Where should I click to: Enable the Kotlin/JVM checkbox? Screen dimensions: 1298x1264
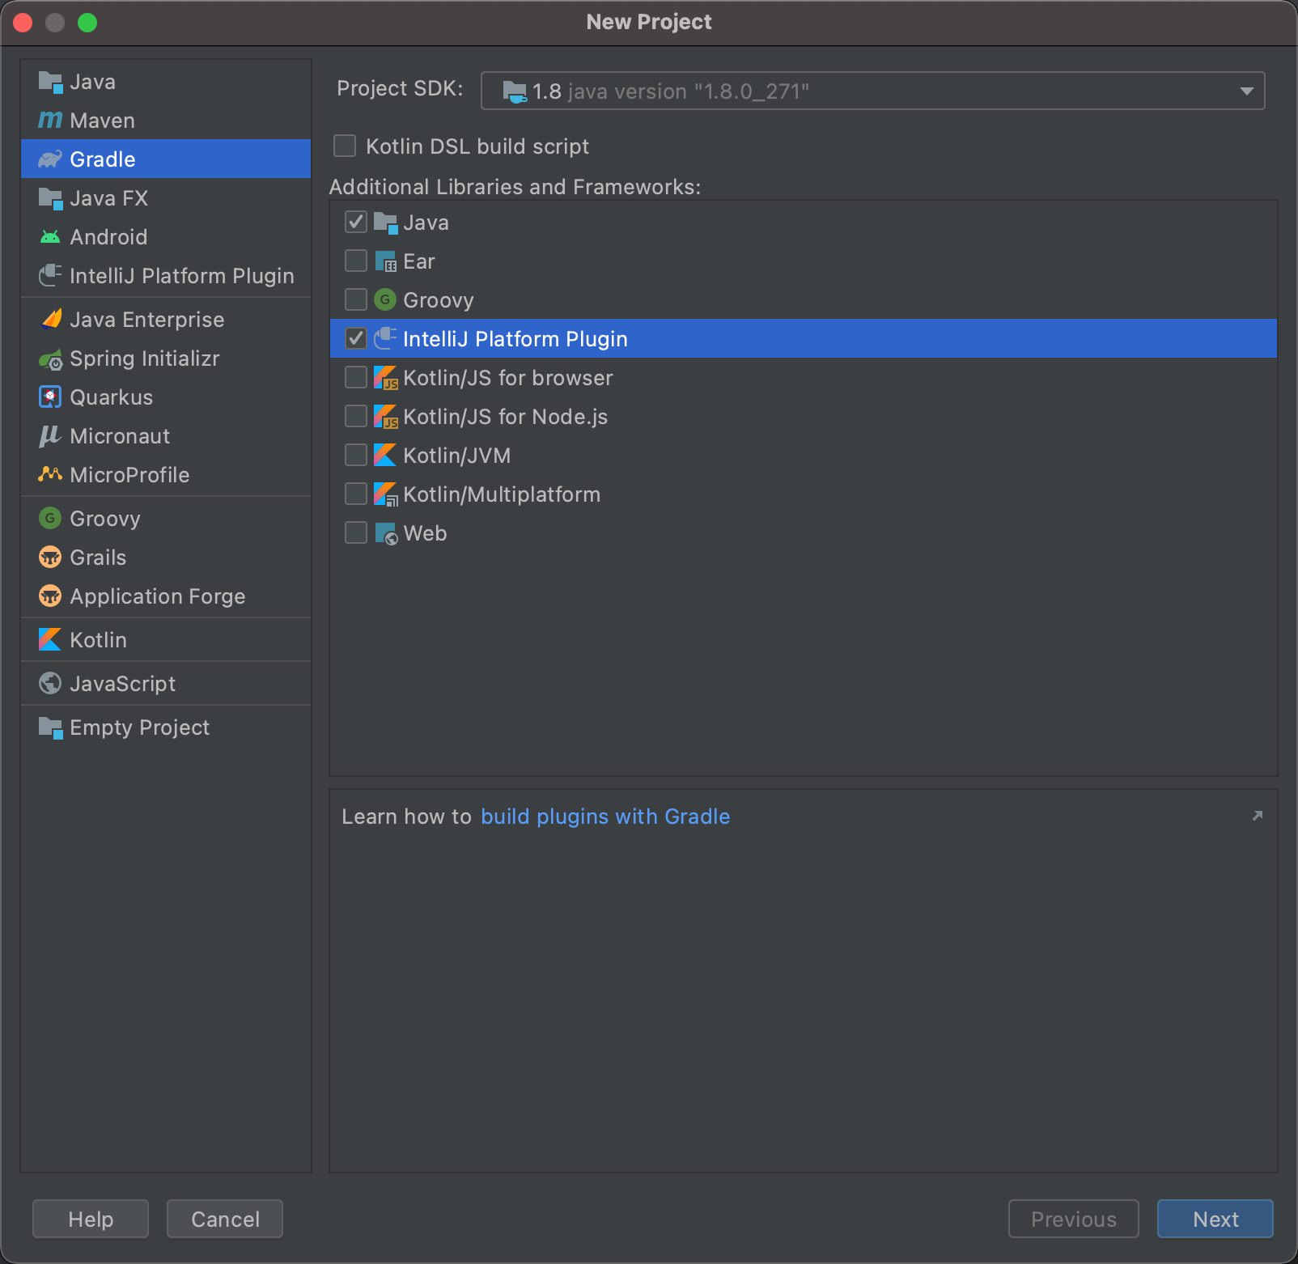[355, 455]
